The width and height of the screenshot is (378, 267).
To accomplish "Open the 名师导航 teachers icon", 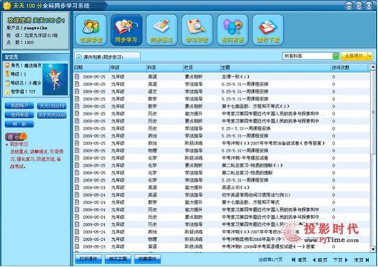I will tap(91, 30).
